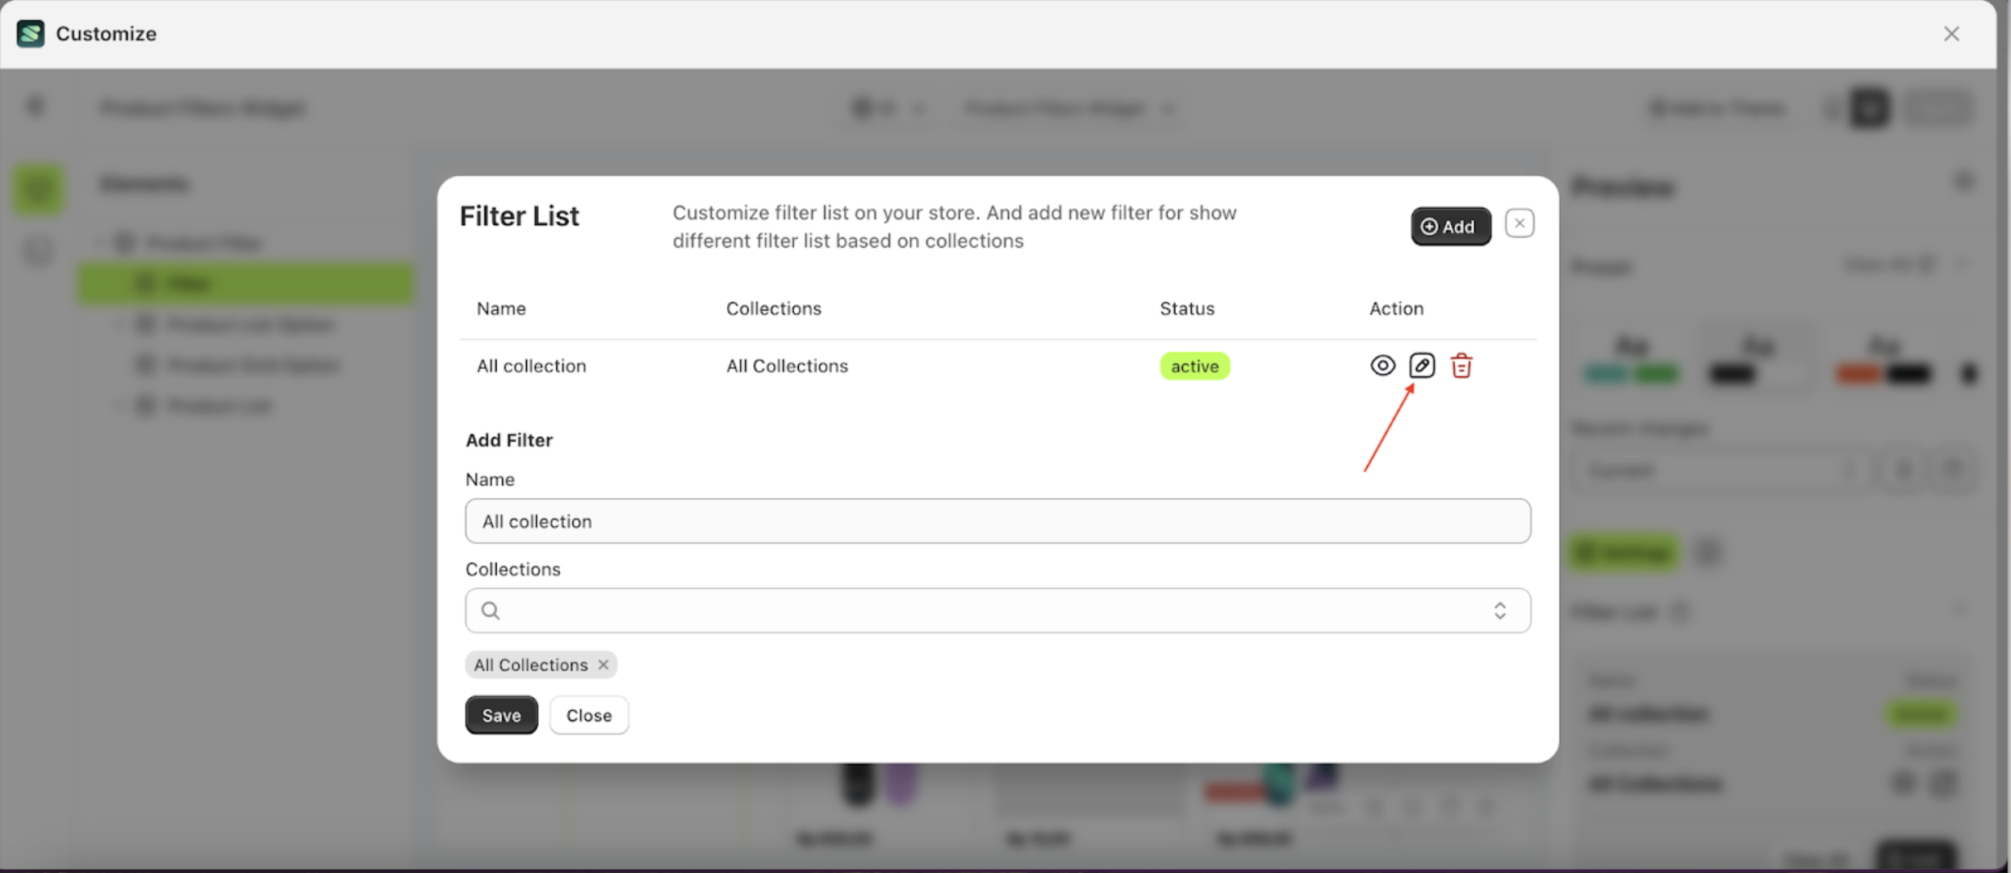
Task: Click the top green panel icon in the left sidebar
Action: tap(38, 189)
